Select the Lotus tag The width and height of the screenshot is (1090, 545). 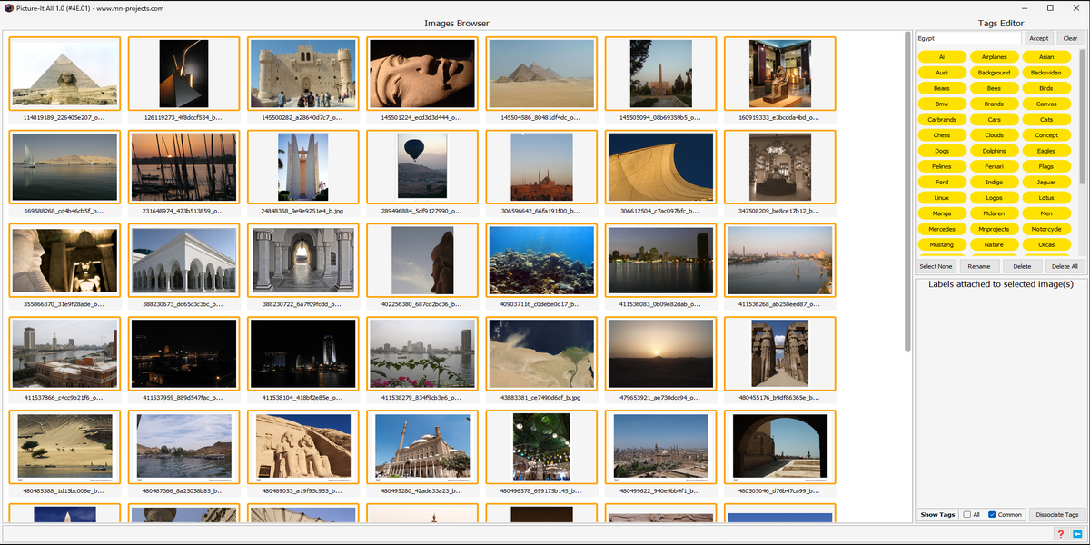tap(1046, 197)
